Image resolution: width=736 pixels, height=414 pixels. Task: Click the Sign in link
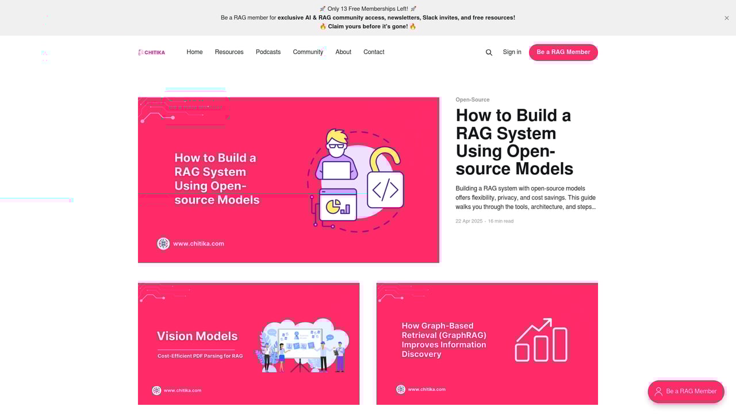tap(512, 52)
